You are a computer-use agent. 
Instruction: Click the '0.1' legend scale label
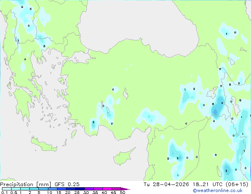4,192
